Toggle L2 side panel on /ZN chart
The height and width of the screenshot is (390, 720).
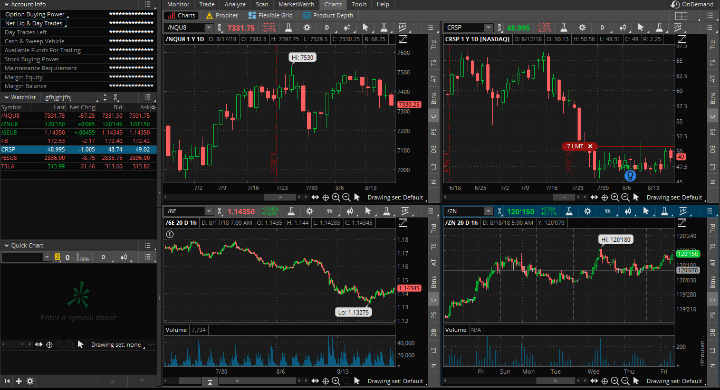[713, 350]
